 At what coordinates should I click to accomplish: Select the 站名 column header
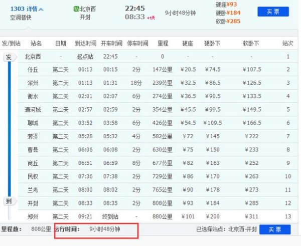(x=36, y=43)
